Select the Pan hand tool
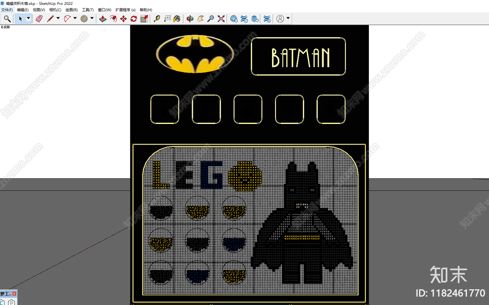The height and width of the screenshot is (305, 489). point(200,19)
